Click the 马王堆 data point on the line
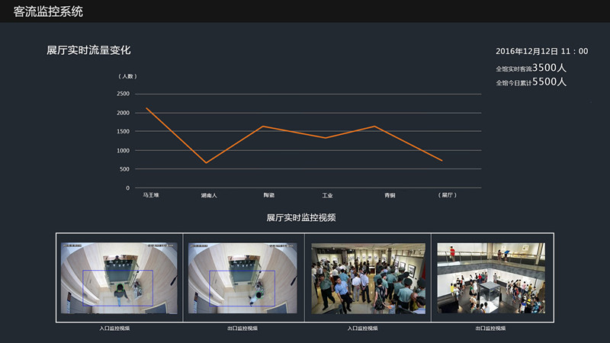 click(146, 108)
